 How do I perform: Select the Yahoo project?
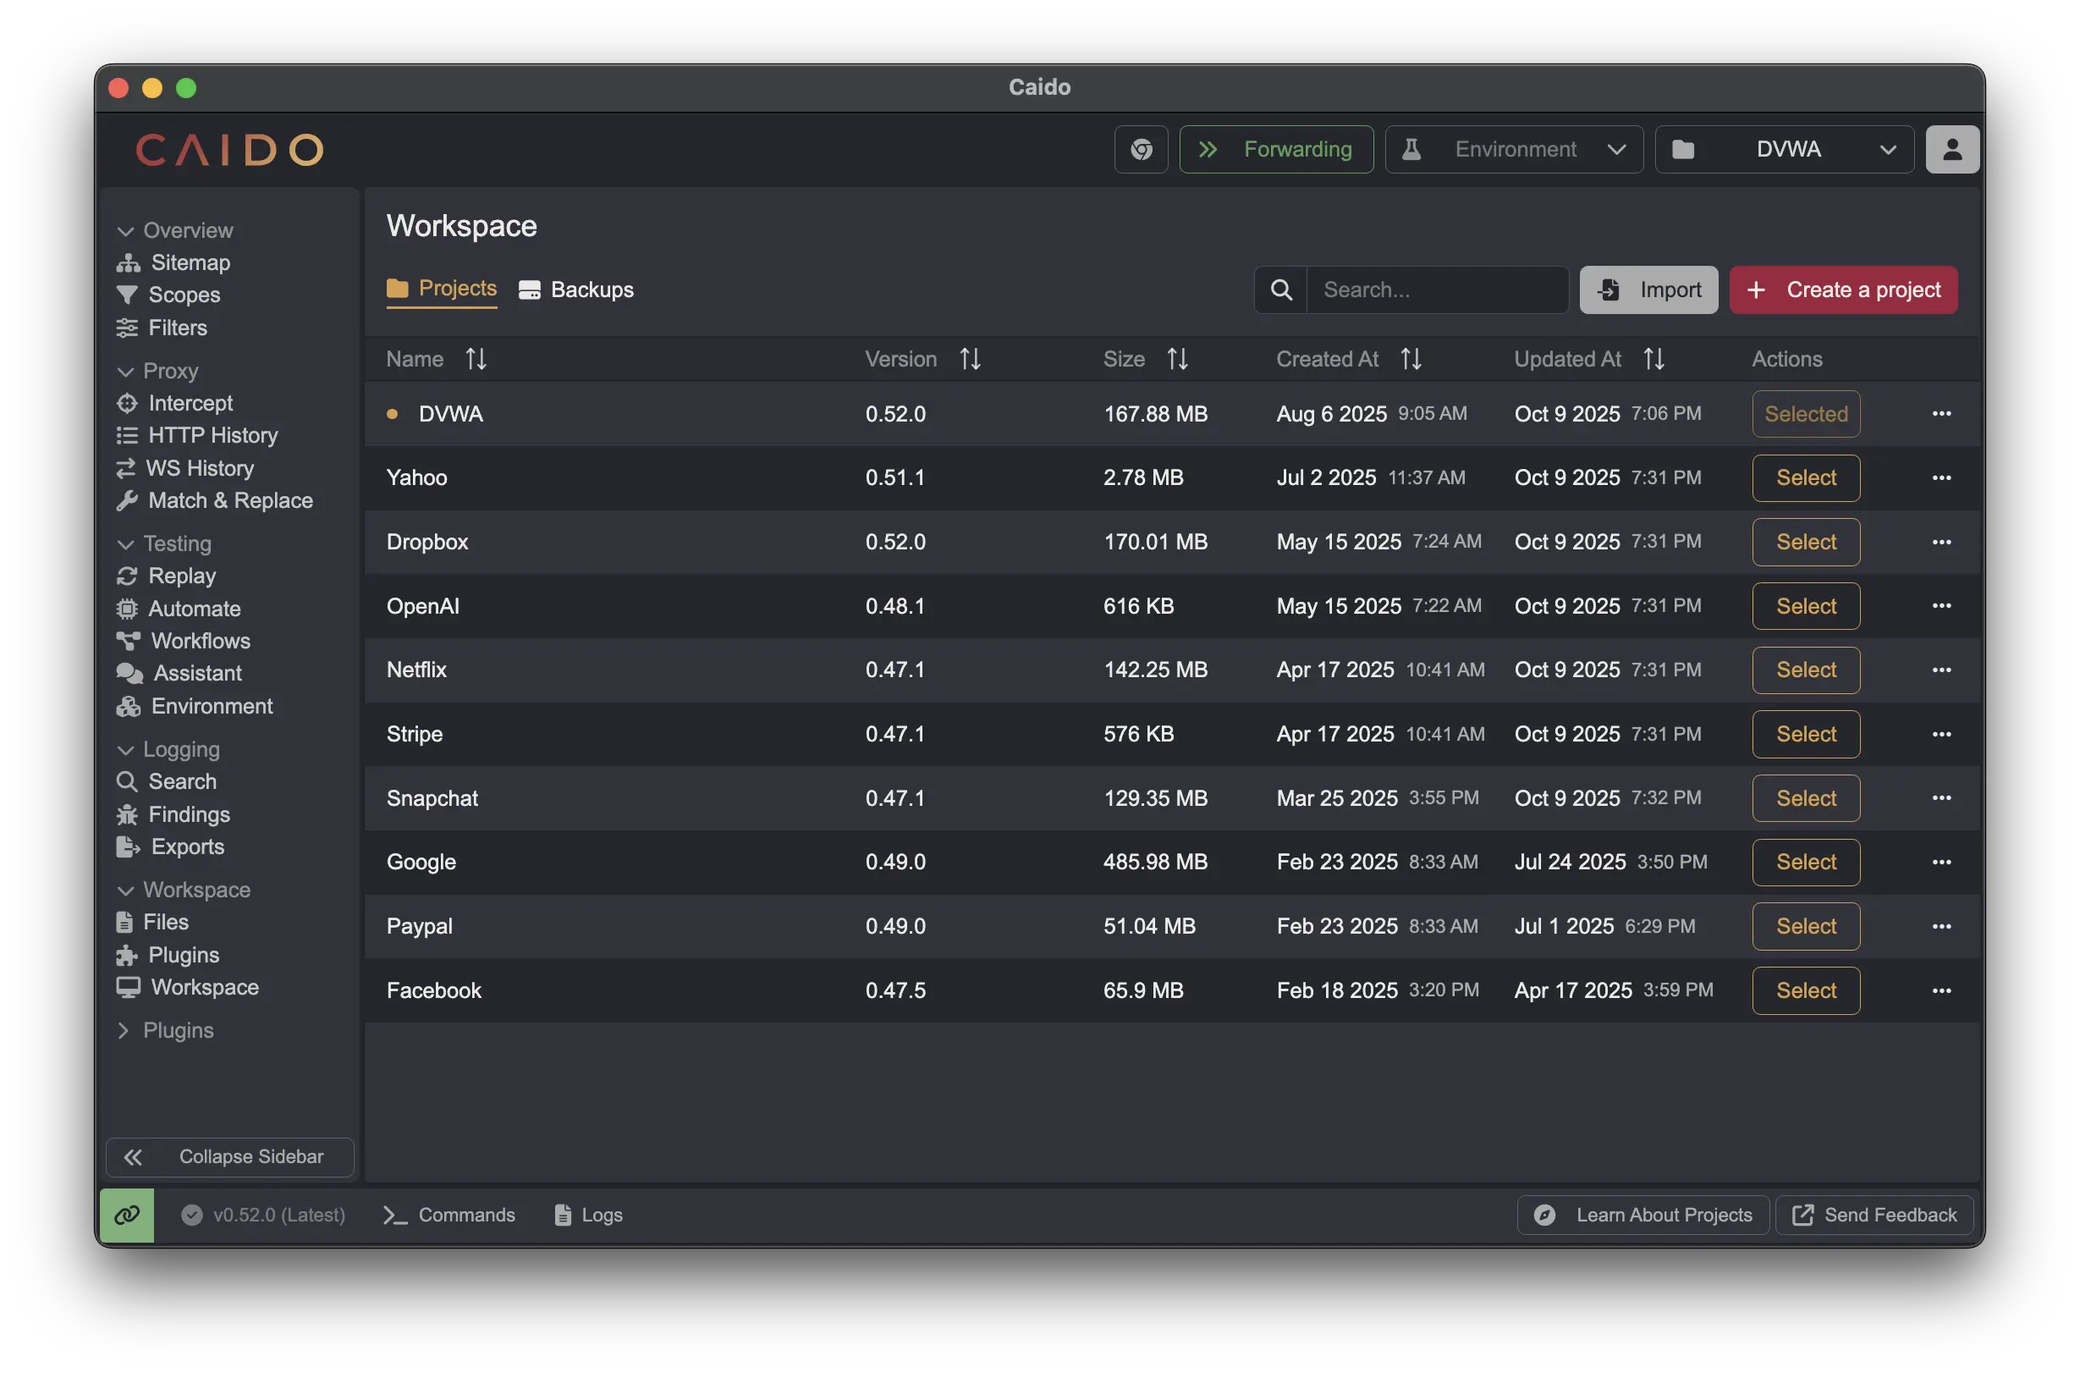point(1806,478)
